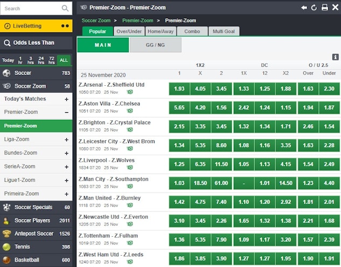Click the Basketball row count 600

pyautogui.click(x=66, y=260)
